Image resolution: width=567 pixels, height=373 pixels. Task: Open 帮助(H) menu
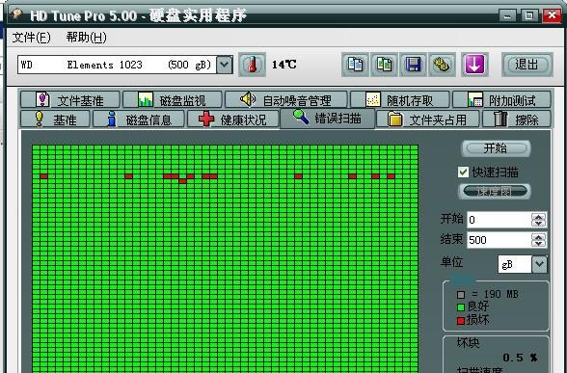click(x=86, y=38)
